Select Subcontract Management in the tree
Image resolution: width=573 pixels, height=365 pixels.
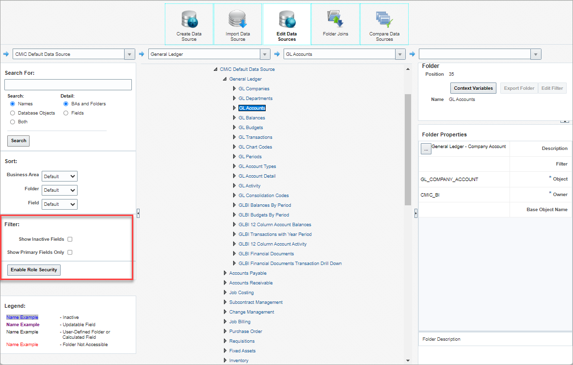(256, 302)
